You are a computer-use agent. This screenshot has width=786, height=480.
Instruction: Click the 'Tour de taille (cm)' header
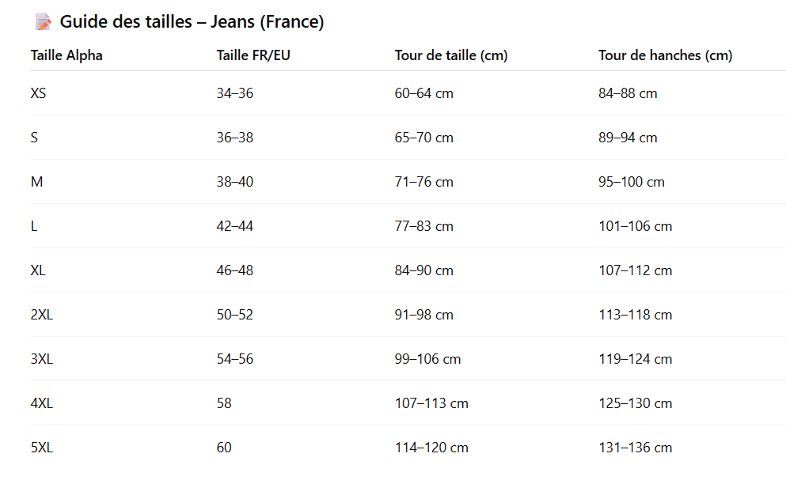[x=451, y=55]
